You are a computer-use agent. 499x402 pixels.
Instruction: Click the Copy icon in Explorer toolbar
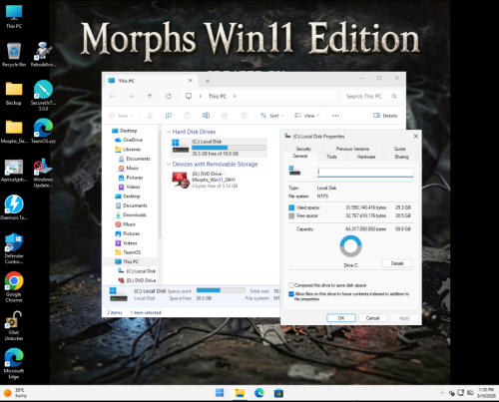(169, 116)
